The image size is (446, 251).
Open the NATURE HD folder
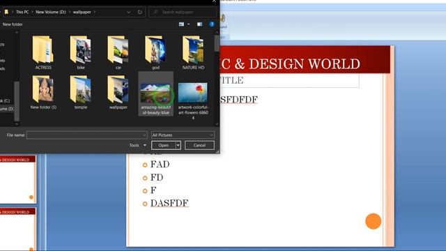click(x=193, y=53)
